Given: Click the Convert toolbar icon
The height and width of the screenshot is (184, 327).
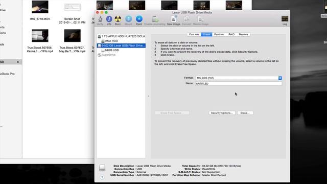Looking at the screenshot, I should [186, 19].
